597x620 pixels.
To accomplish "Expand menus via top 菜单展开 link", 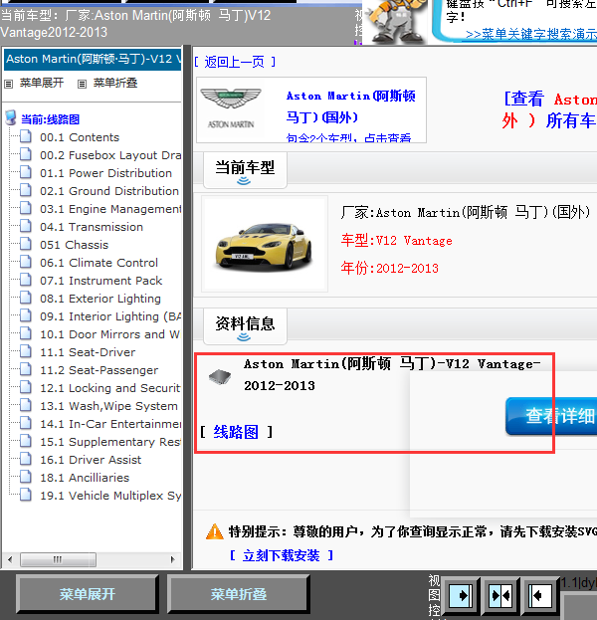I will tap(42, 83).
